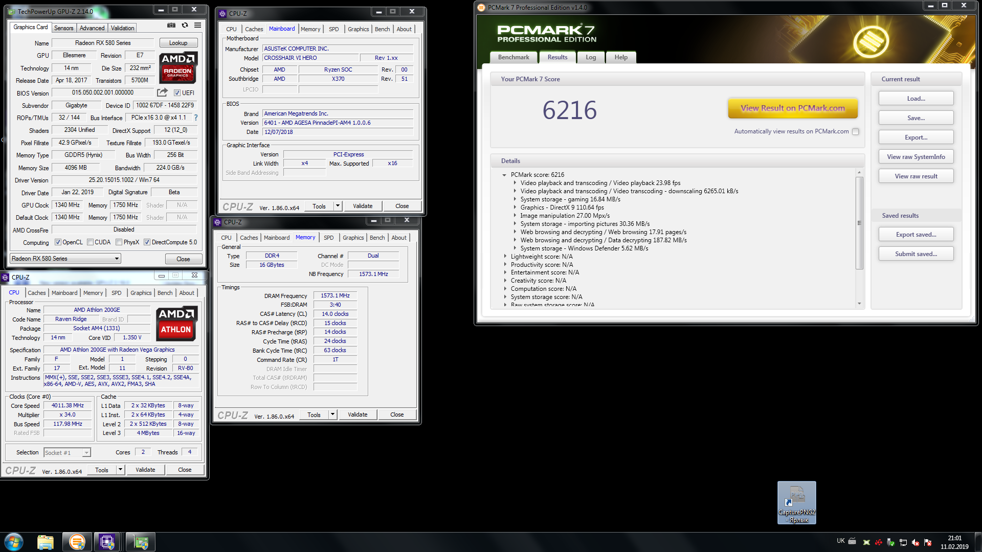Screen dimensions: 982x552
Task: Click the AMD Athlon logo in CPU-Z
Action: pos(176,324)
